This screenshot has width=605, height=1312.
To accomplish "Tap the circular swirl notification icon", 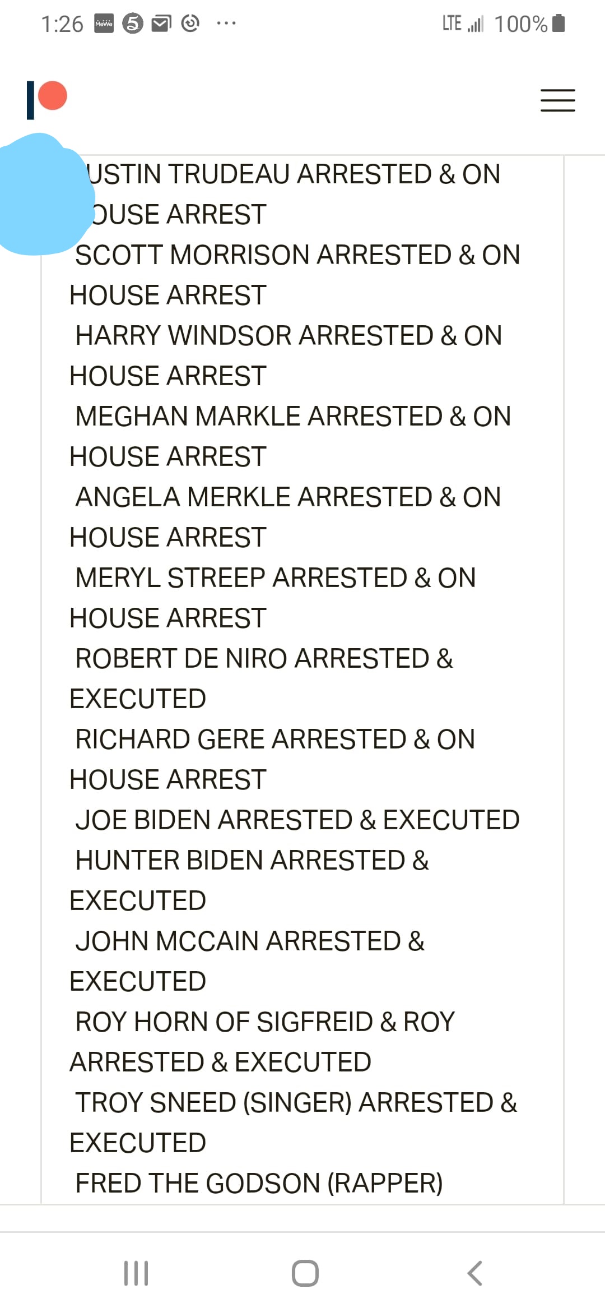I will tap(190, 24).
